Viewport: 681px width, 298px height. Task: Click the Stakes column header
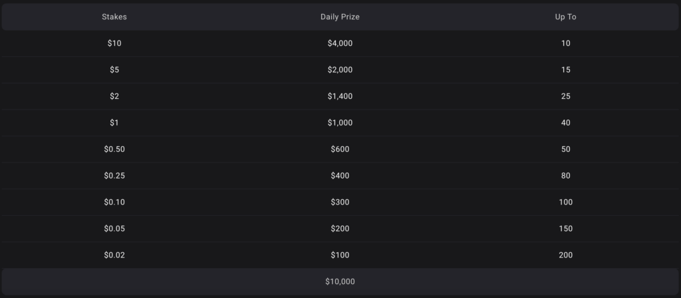point(114,17)
